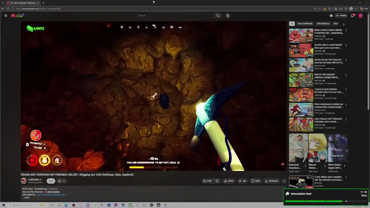Open the YouTube notifications bell
The height and width of the screenshot is (208, 370).
(x=352, y=16)
